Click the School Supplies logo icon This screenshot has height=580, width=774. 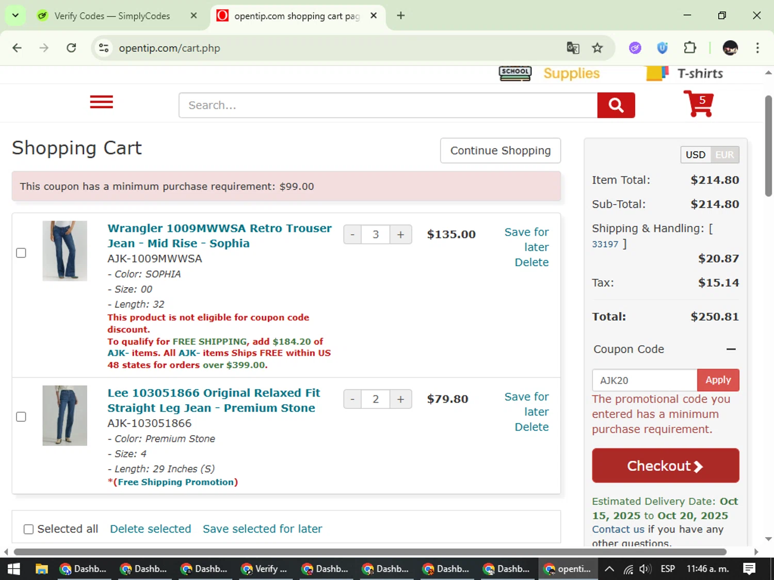515,73
